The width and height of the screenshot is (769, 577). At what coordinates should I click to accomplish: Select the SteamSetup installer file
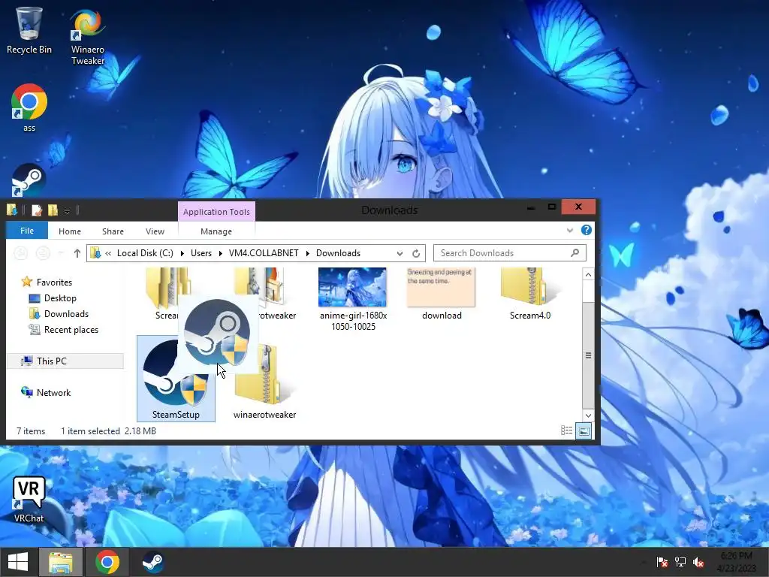point(176,379)
